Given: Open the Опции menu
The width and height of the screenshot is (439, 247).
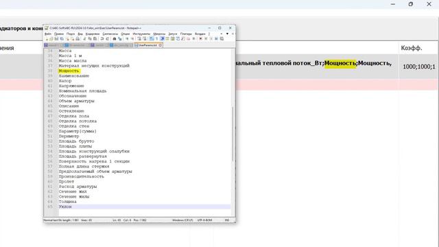Looking at the screenshot, I should [125, 34].
